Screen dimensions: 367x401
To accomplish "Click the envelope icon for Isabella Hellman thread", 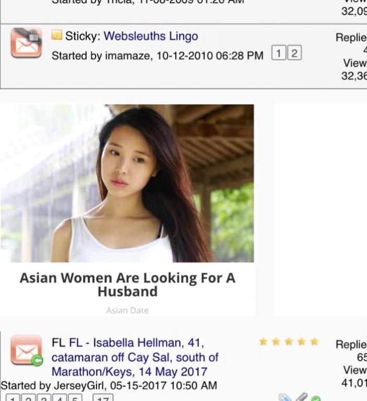I will [x=26, y=350].
